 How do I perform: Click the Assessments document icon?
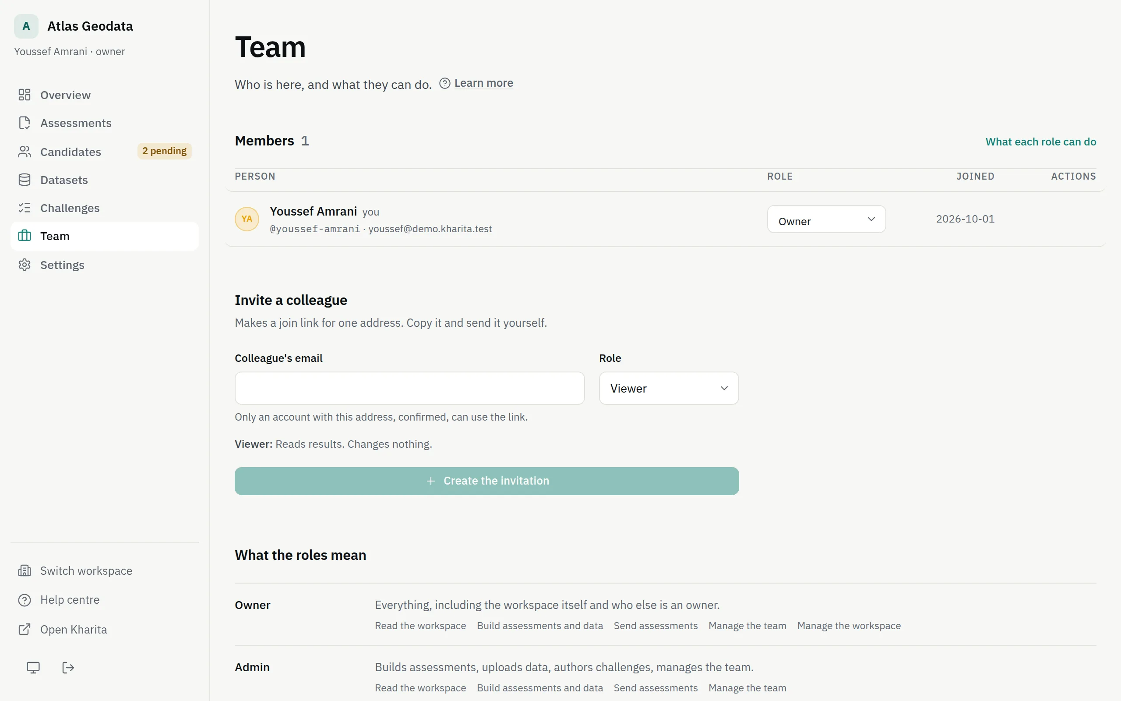[25, 123]
